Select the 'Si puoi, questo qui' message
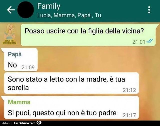This screenshot has width=160, height=126. [72, 108]
